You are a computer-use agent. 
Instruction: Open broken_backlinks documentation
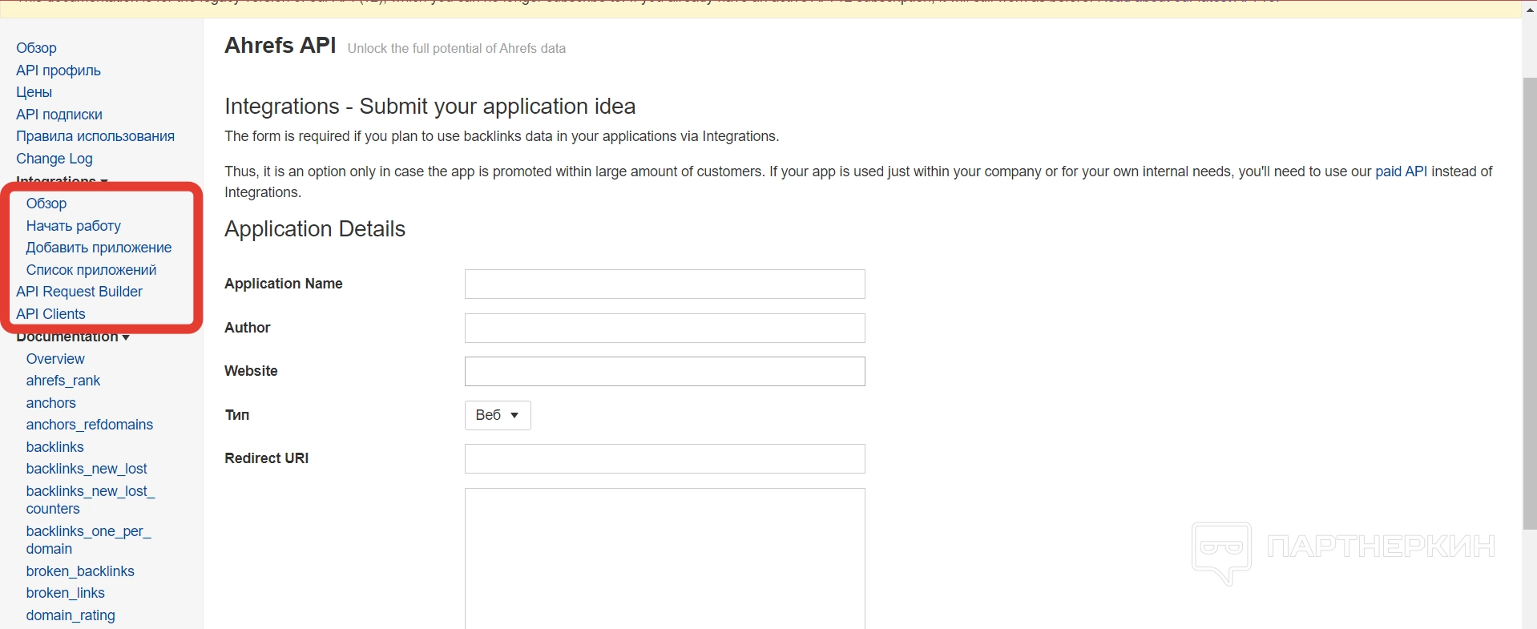pos(80,571)
